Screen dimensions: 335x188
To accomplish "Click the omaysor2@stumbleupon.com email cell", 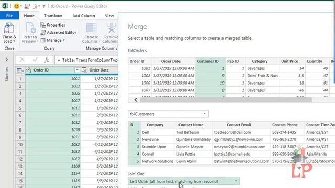I will coord(241,147).
